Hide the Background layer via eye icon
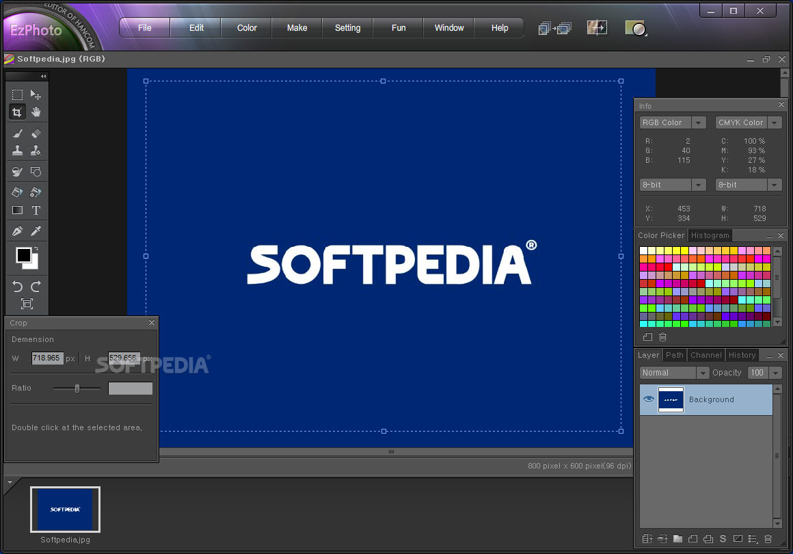Viewport: 793px width, 554px height. (648, 399)
